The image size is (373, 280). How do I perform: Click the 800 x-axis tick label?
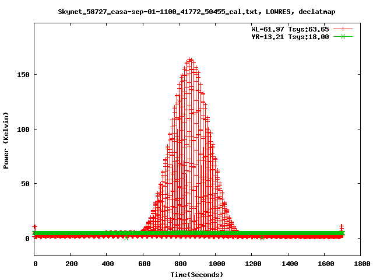[180, 264]
